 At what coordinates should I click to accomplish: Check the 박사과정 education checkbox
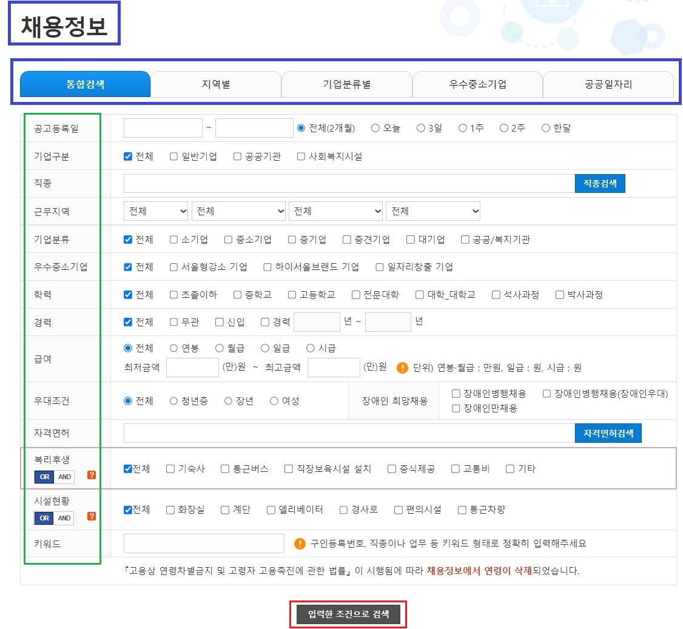pyautogui.click(x=560, y=295)
